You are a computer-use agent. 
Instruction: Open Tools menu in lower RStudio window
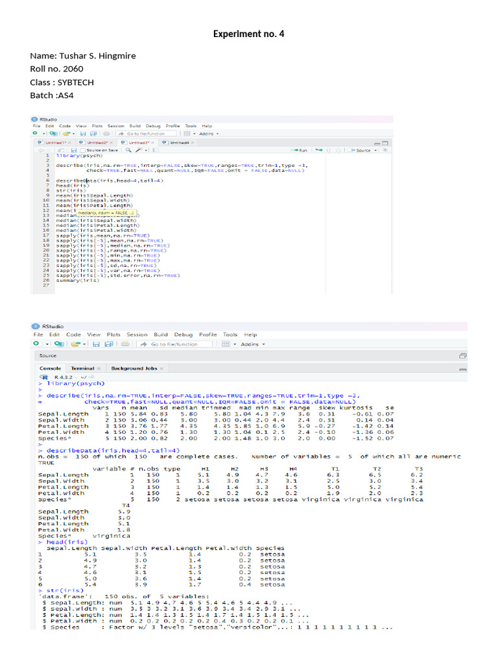tap(230, 334)
